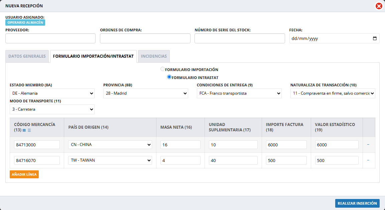Click into the Ordenes de Compra field
Screen dimensions: 385x210
(145, 38)
